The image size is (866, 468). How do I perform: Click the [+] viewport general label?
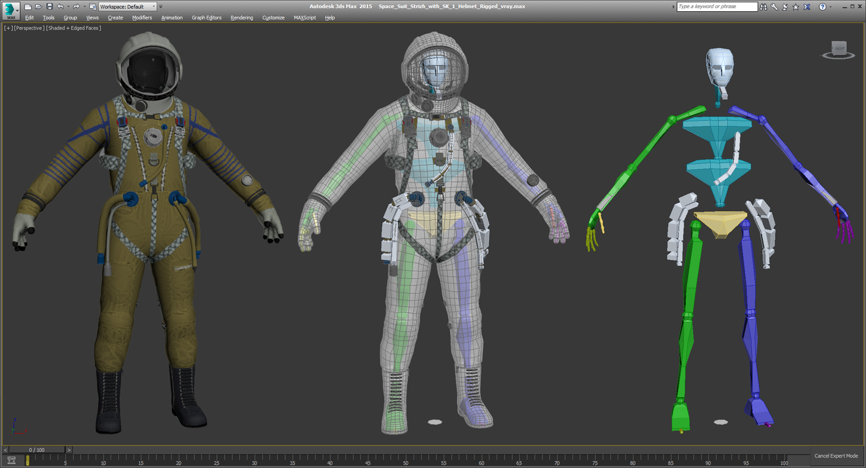(8, 28)
